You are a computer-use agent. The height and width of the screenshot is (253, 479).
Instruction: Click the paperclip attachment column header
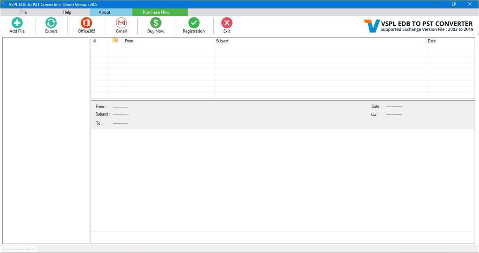(95, 41)
